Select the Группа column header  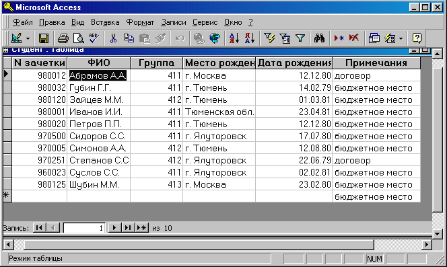pos(156,63)
